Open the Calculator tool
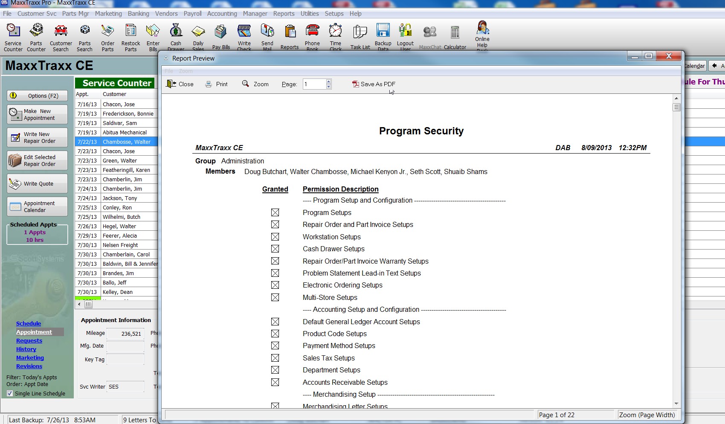This screenshot has height=424, width=725. point(455,37)
